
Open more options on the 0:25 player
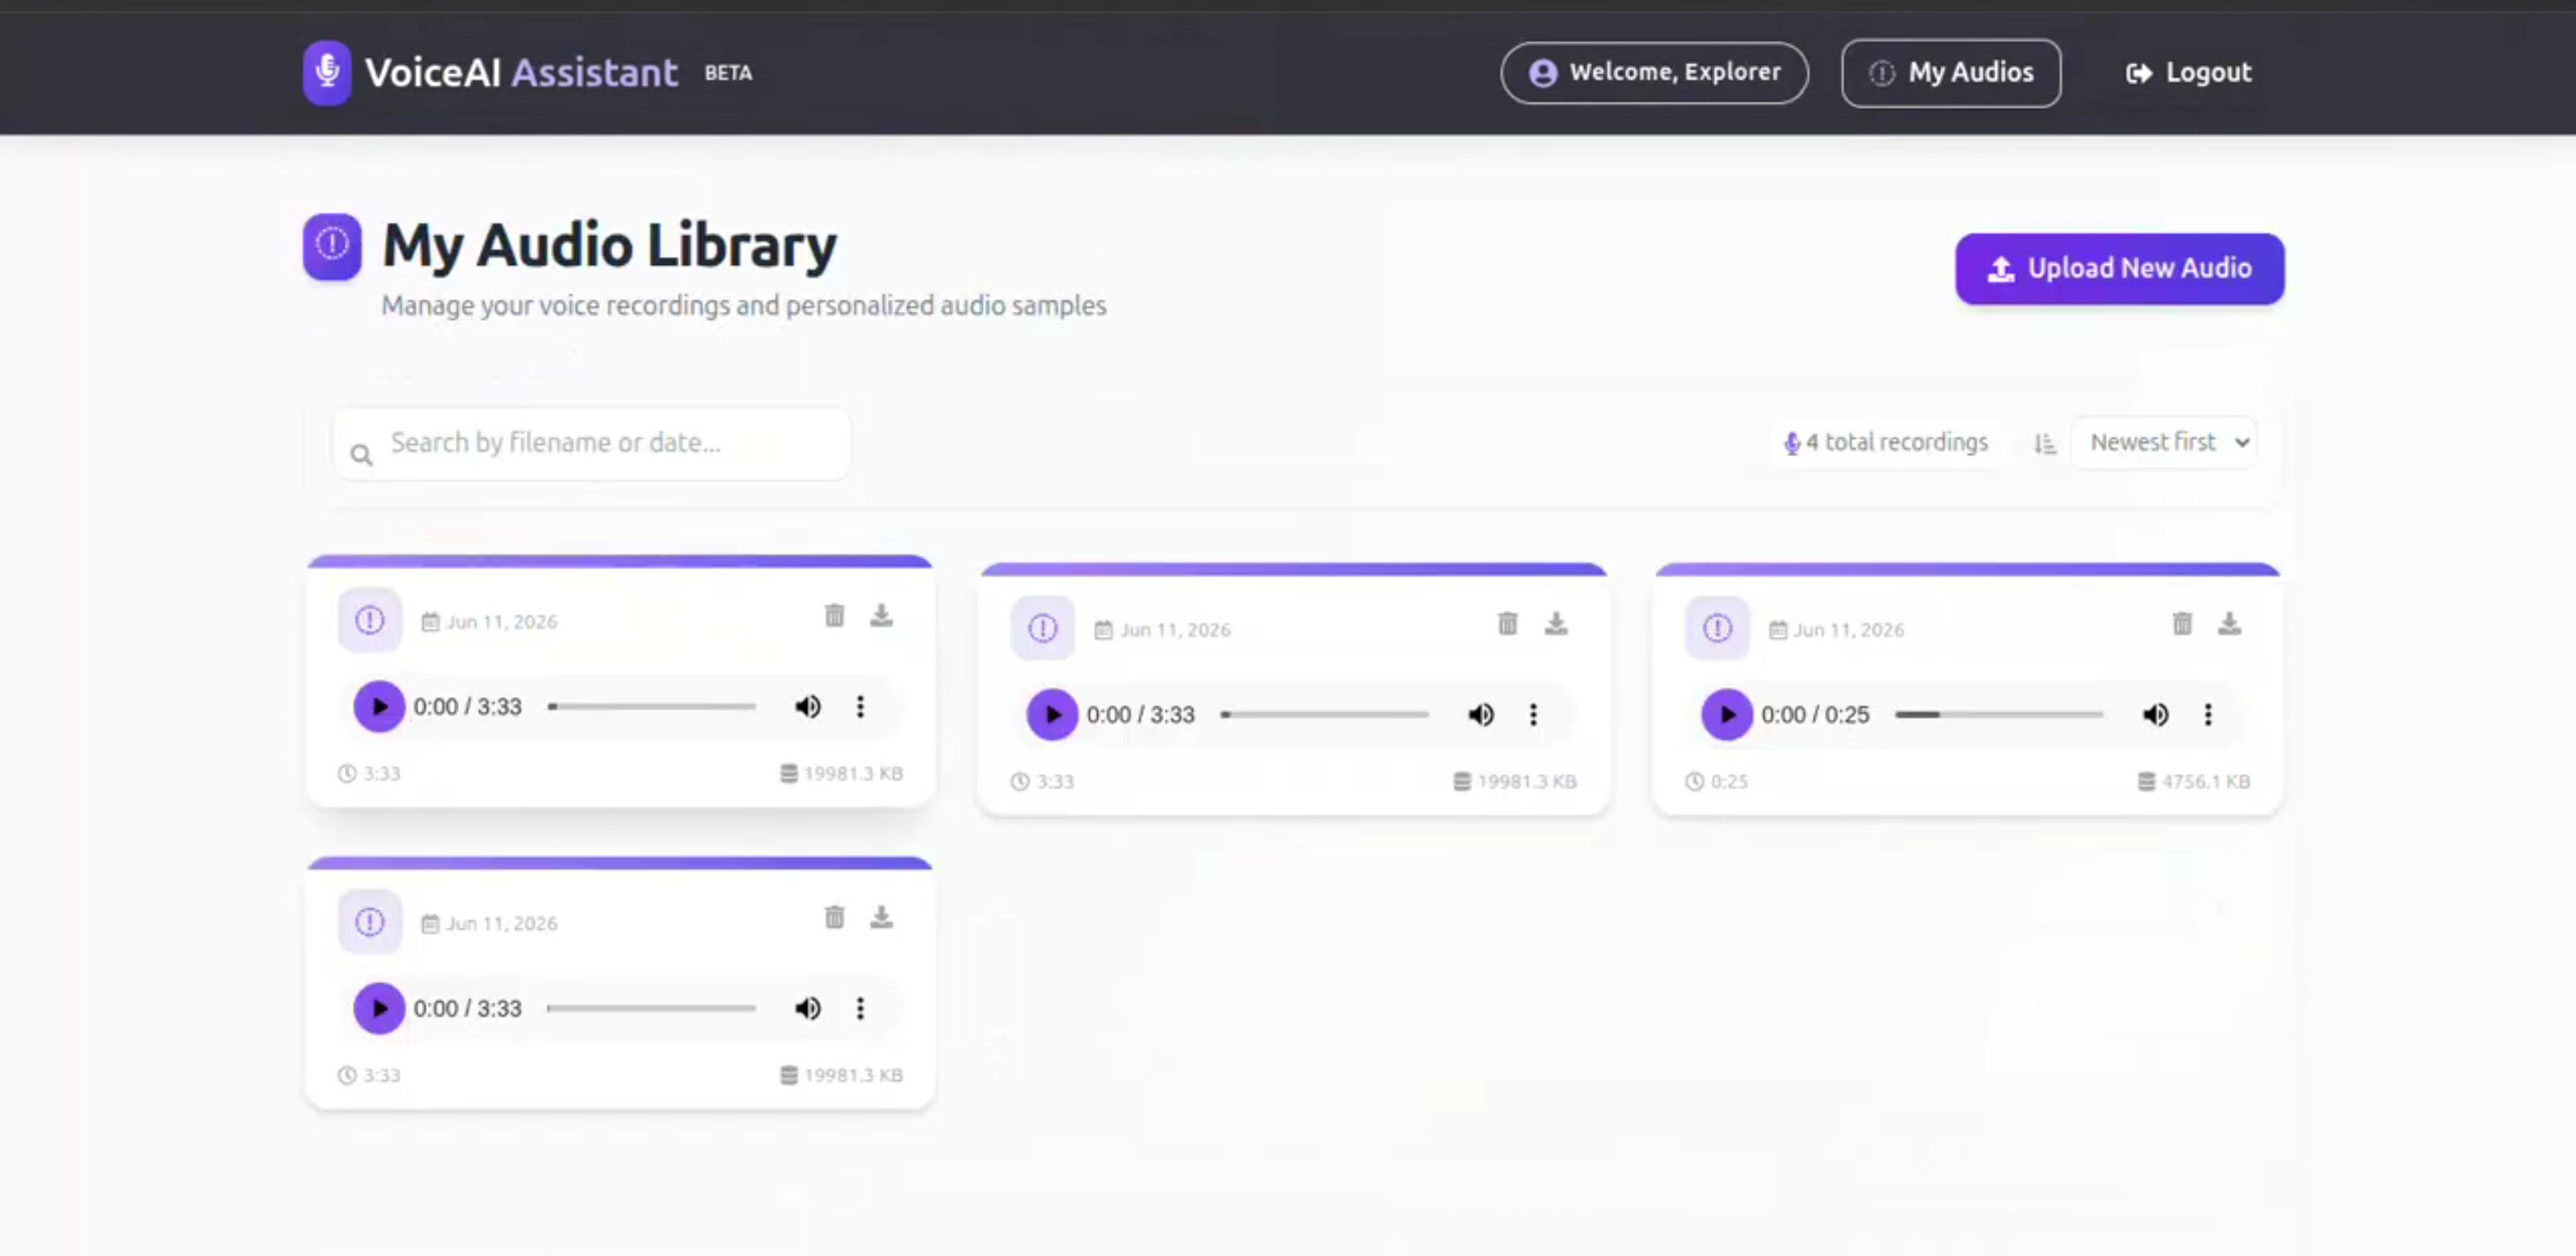coord(2208,714)
